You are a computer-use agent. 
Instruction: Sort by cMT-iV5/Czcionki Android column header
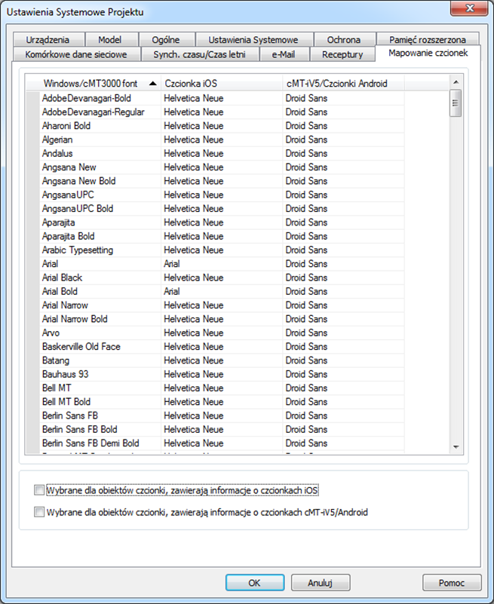pyautogui.click(x=343, y=84)
